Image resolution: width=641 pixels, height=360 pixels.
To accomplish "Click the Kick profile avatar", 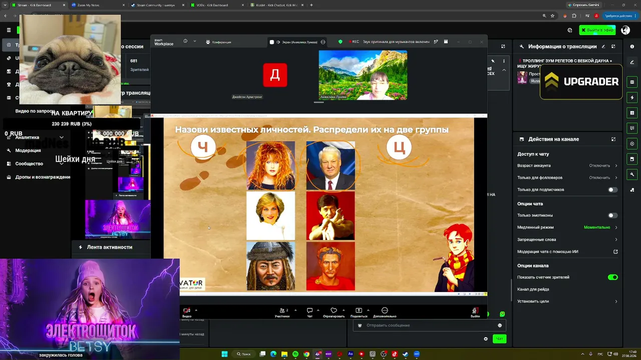I will click(625, 30).
